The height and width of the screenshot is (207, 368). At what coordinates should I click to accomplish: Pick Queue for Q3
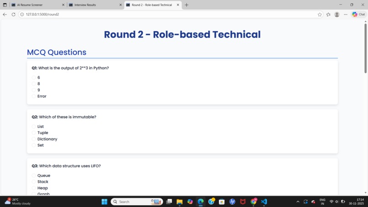(x=34, y=175)
